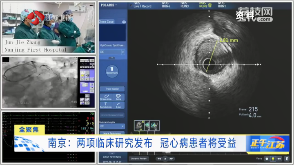This screenshot has width=294, height=165.
Task: Toggle the highlighted yellow view mode
Action: click(274, 158)
